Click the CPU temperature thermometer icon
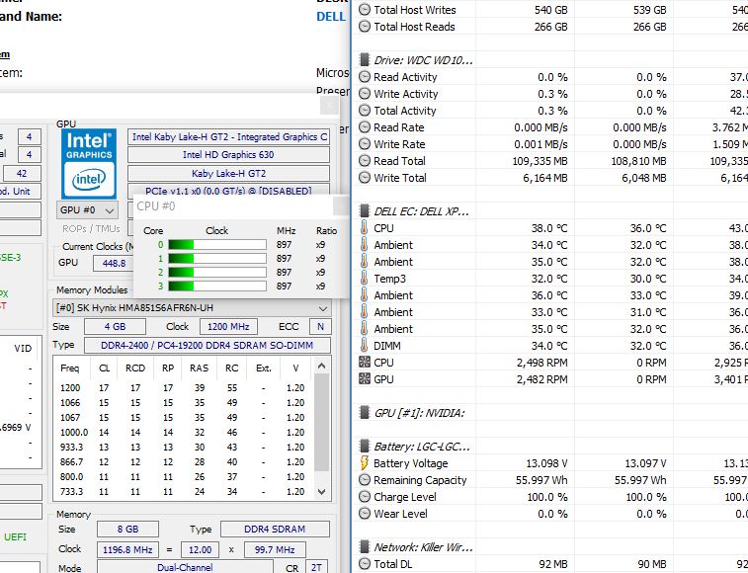 point(365,228)
